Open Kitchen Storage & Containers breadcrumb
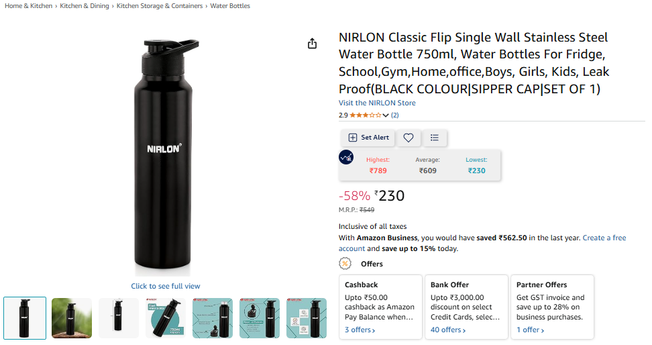 (x=159, y=6)
